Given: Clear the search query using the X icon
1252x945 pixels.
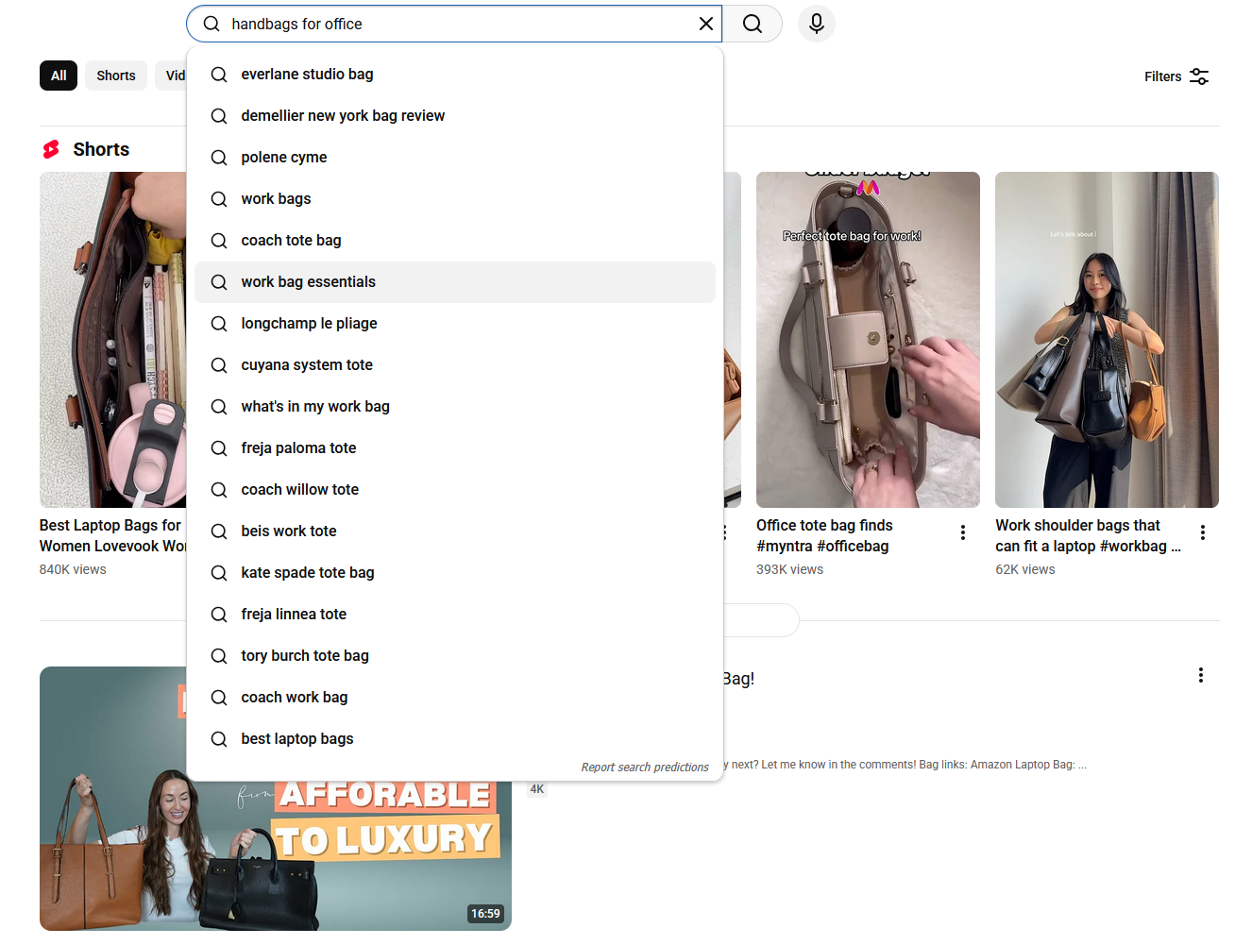Looking at the screenshot, I should [x=706, y=24].
